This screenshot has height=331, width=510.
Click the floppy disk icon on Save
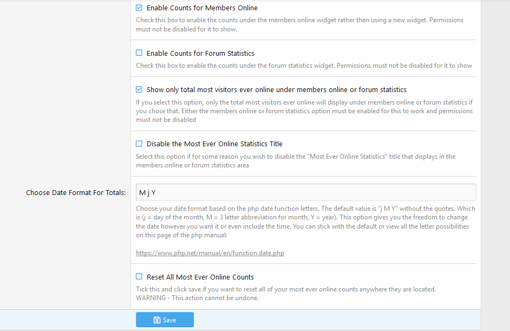[156, 320]
